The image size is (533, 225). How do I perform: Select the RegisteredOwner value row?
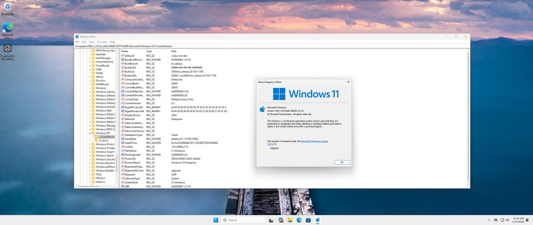(175, 171)
